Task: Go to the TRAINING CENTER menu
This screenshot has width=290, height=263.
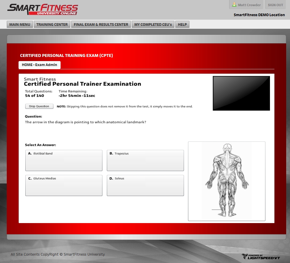Action: point(52,25)
